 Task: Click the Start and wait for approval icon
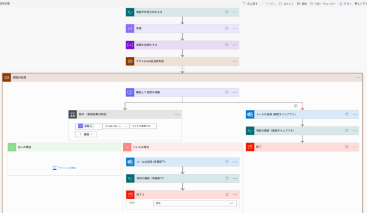click(x=130, y=92)
